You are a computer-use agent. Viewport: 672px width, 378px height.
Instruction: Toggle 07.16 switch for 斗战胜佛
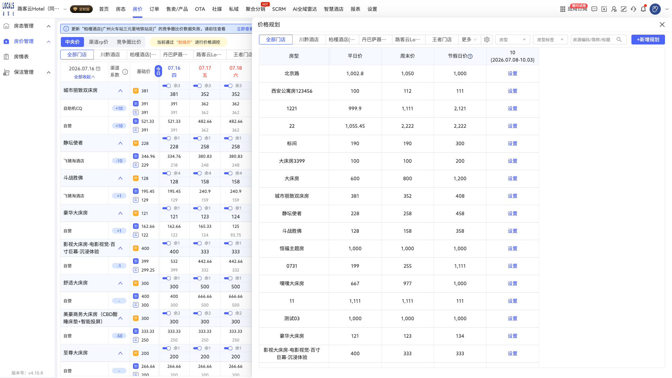167,173
